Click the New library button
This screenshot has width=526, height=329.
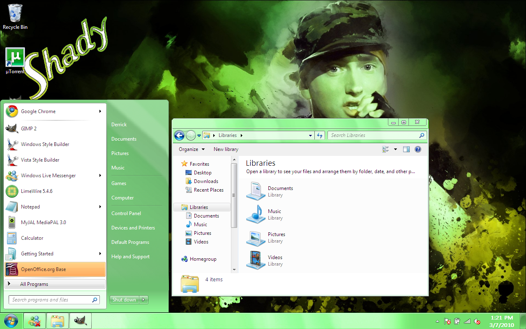tap(226, 149)
